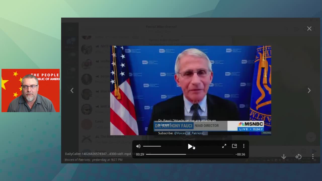
Task: Click the DailyCaller mp4 file name
Action: [x=98, y=154]
